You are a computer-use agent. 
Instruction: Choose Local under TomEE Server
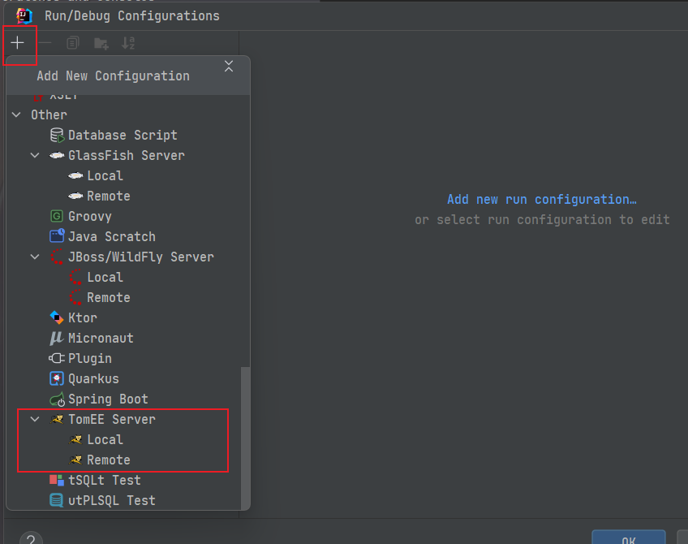coord(105,439)
